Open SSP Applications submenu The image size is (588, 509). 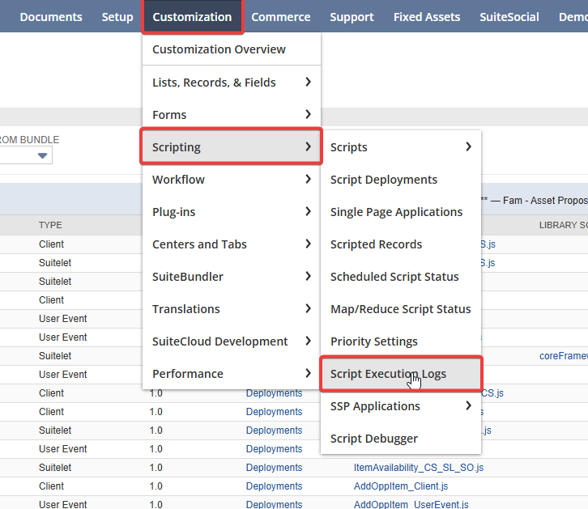401,406
